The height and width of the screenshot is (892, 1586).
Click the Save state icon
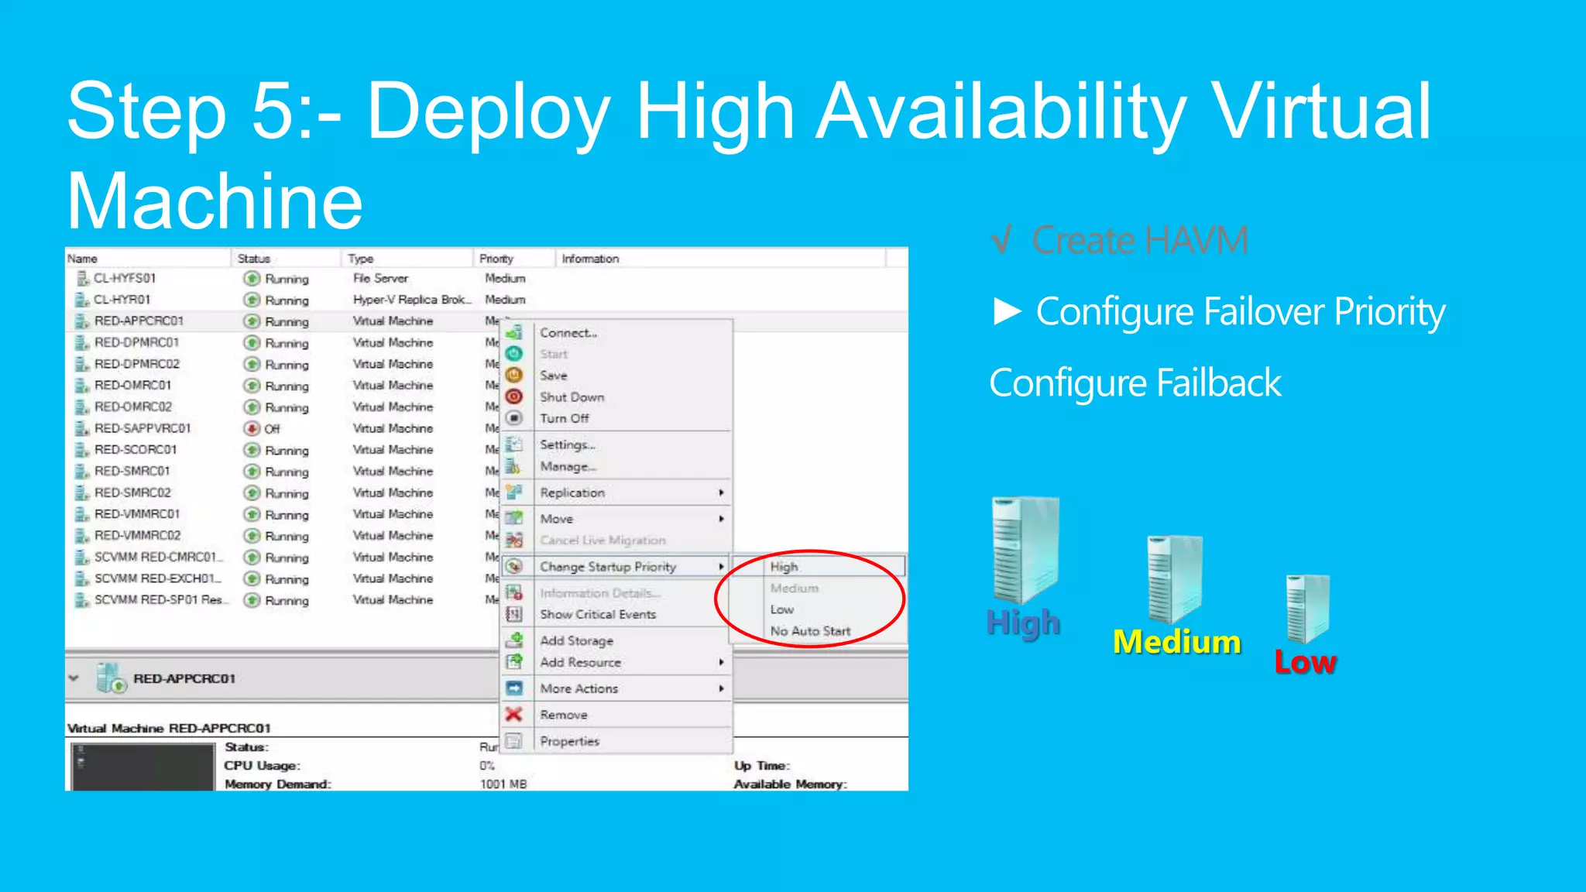pyautogui.click(x=514, y=375)
